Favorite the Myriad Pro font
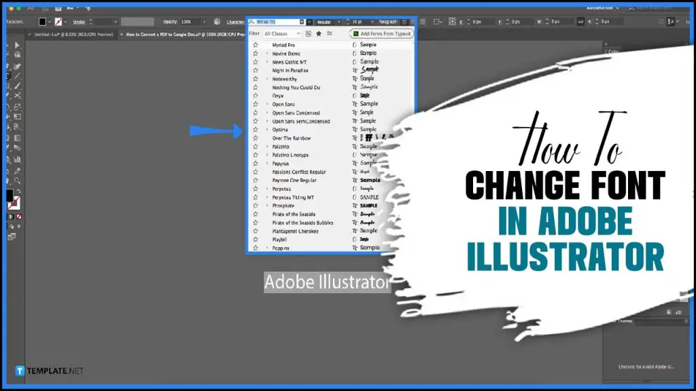696x391 pixels. tap(256, 45)
